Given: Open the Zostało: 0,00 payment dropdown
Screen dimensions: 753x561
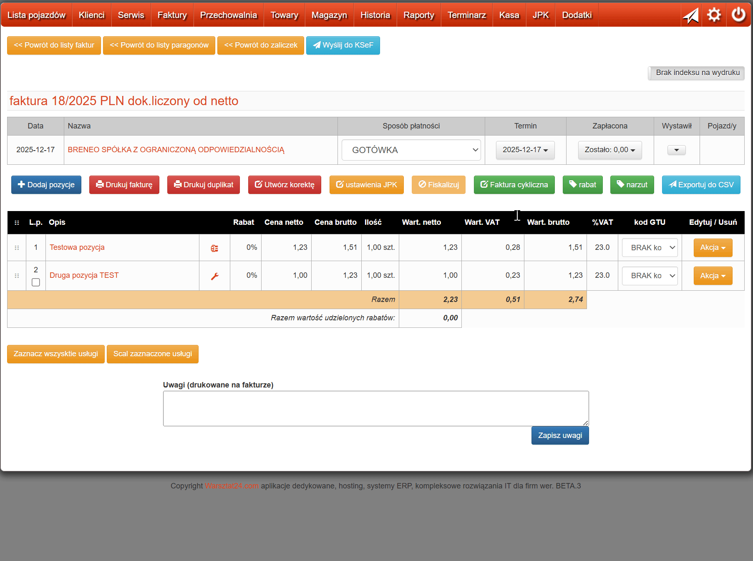Looking at the screenshot, I should coord(609,150).
